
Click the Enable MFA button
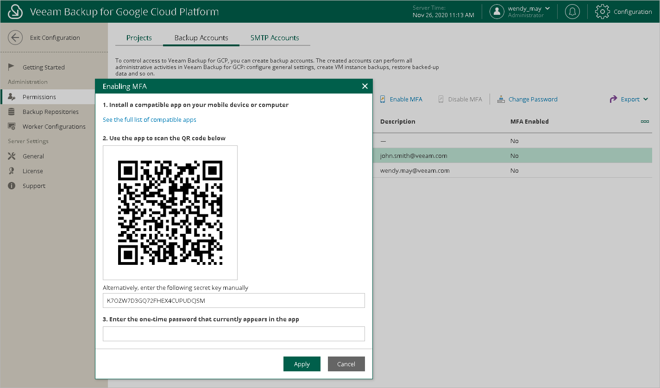401,99
